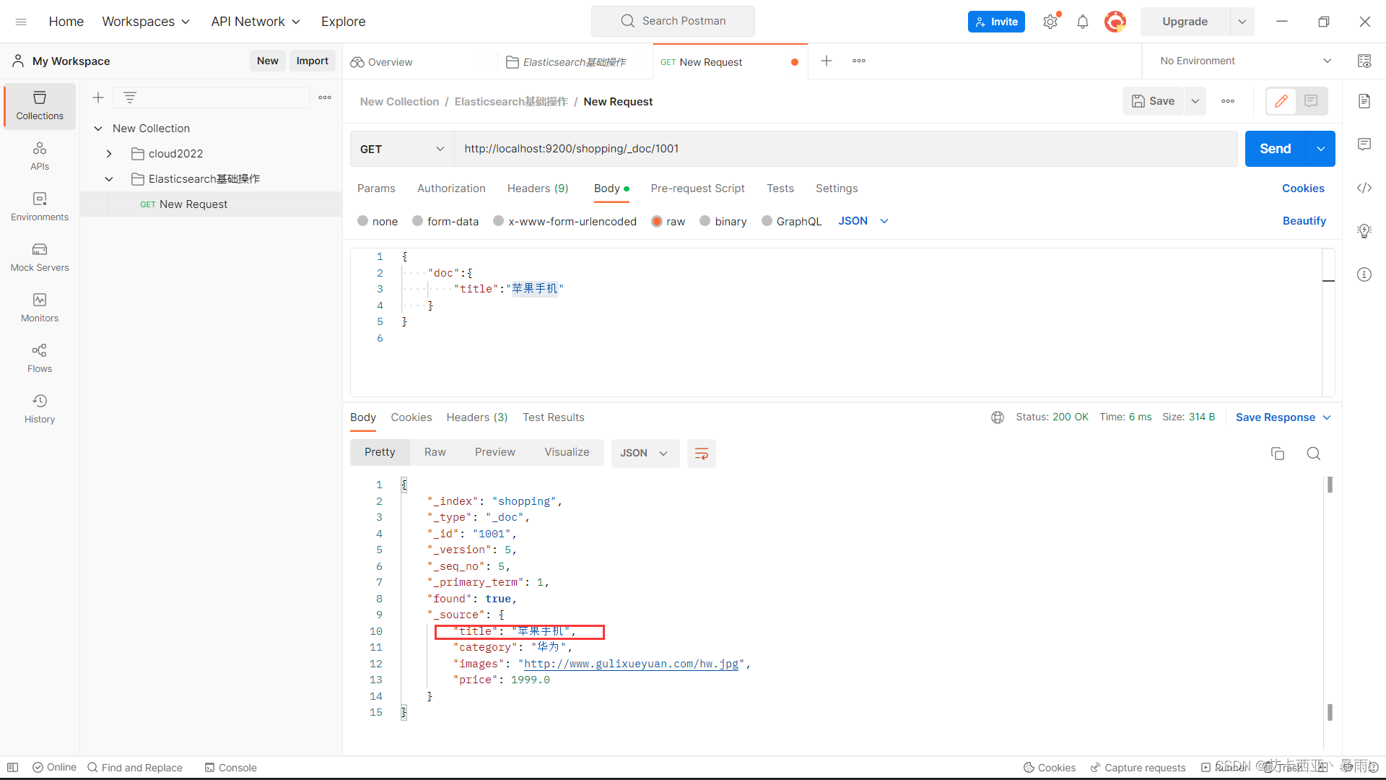This screenshot has height=780, width=1386.
Task: Open the Save options dropdown arrow
Action: [x=1195, y=101]
